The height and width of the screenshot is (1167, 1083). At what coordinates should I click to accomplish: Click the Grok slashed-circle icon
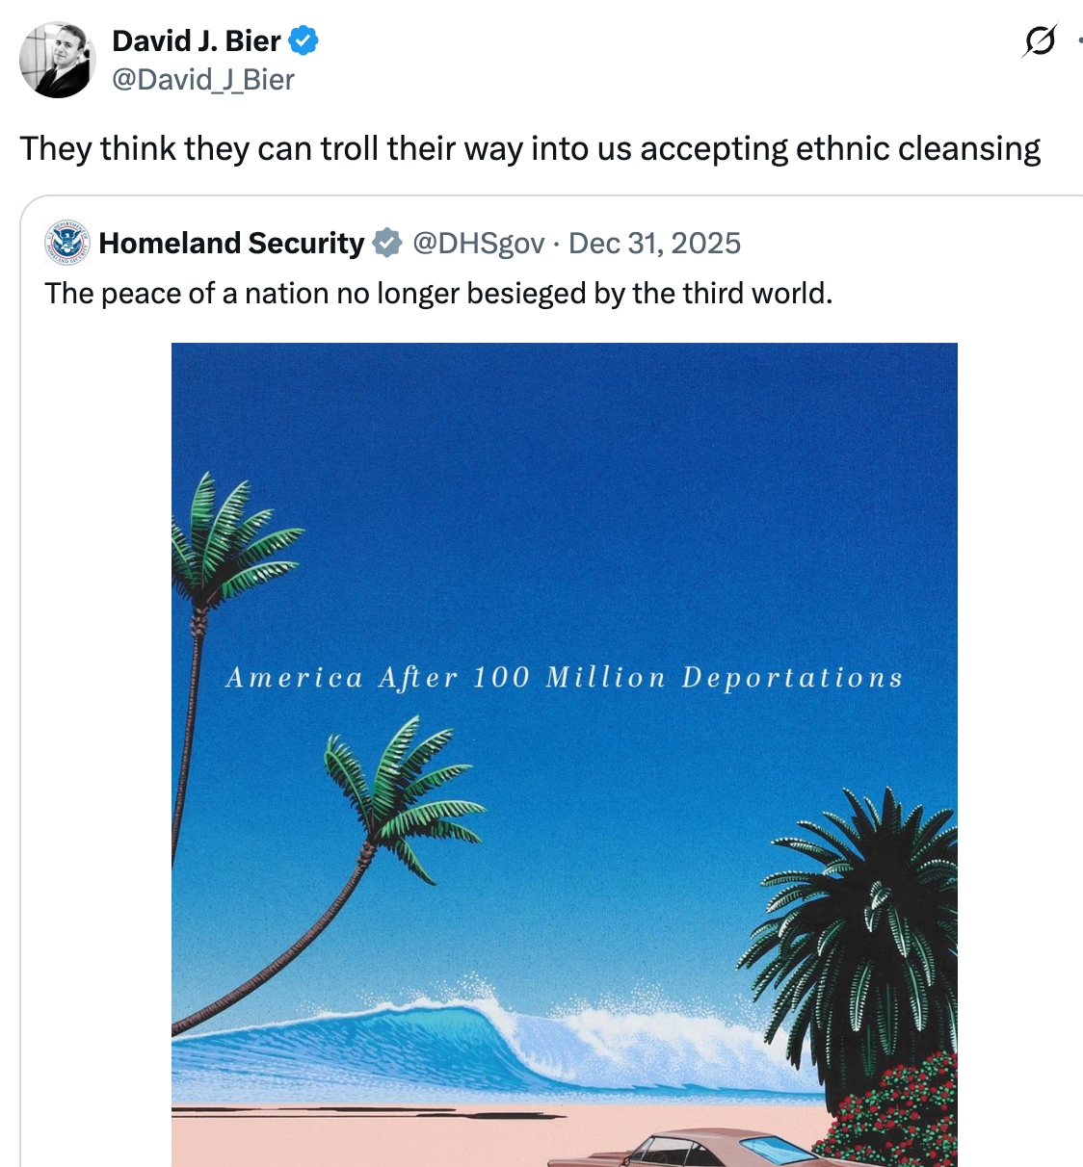[1040, 41]
